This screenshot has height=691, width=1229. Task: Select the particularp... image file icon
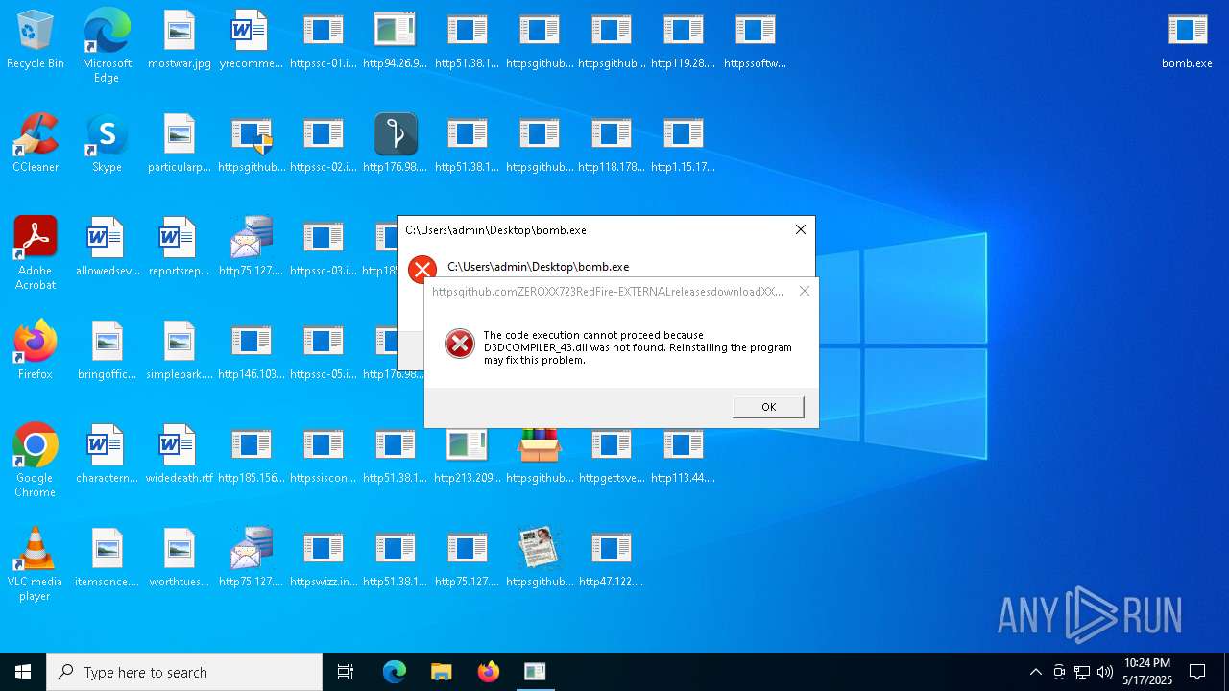pos(180,144)
